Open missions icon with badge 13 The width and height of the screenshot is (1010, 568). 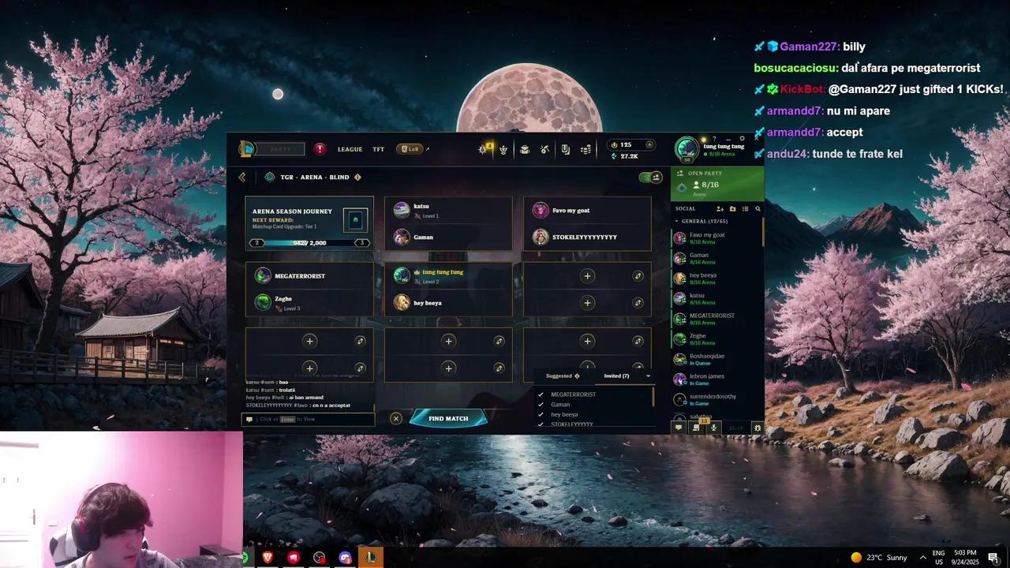[696, 427]
